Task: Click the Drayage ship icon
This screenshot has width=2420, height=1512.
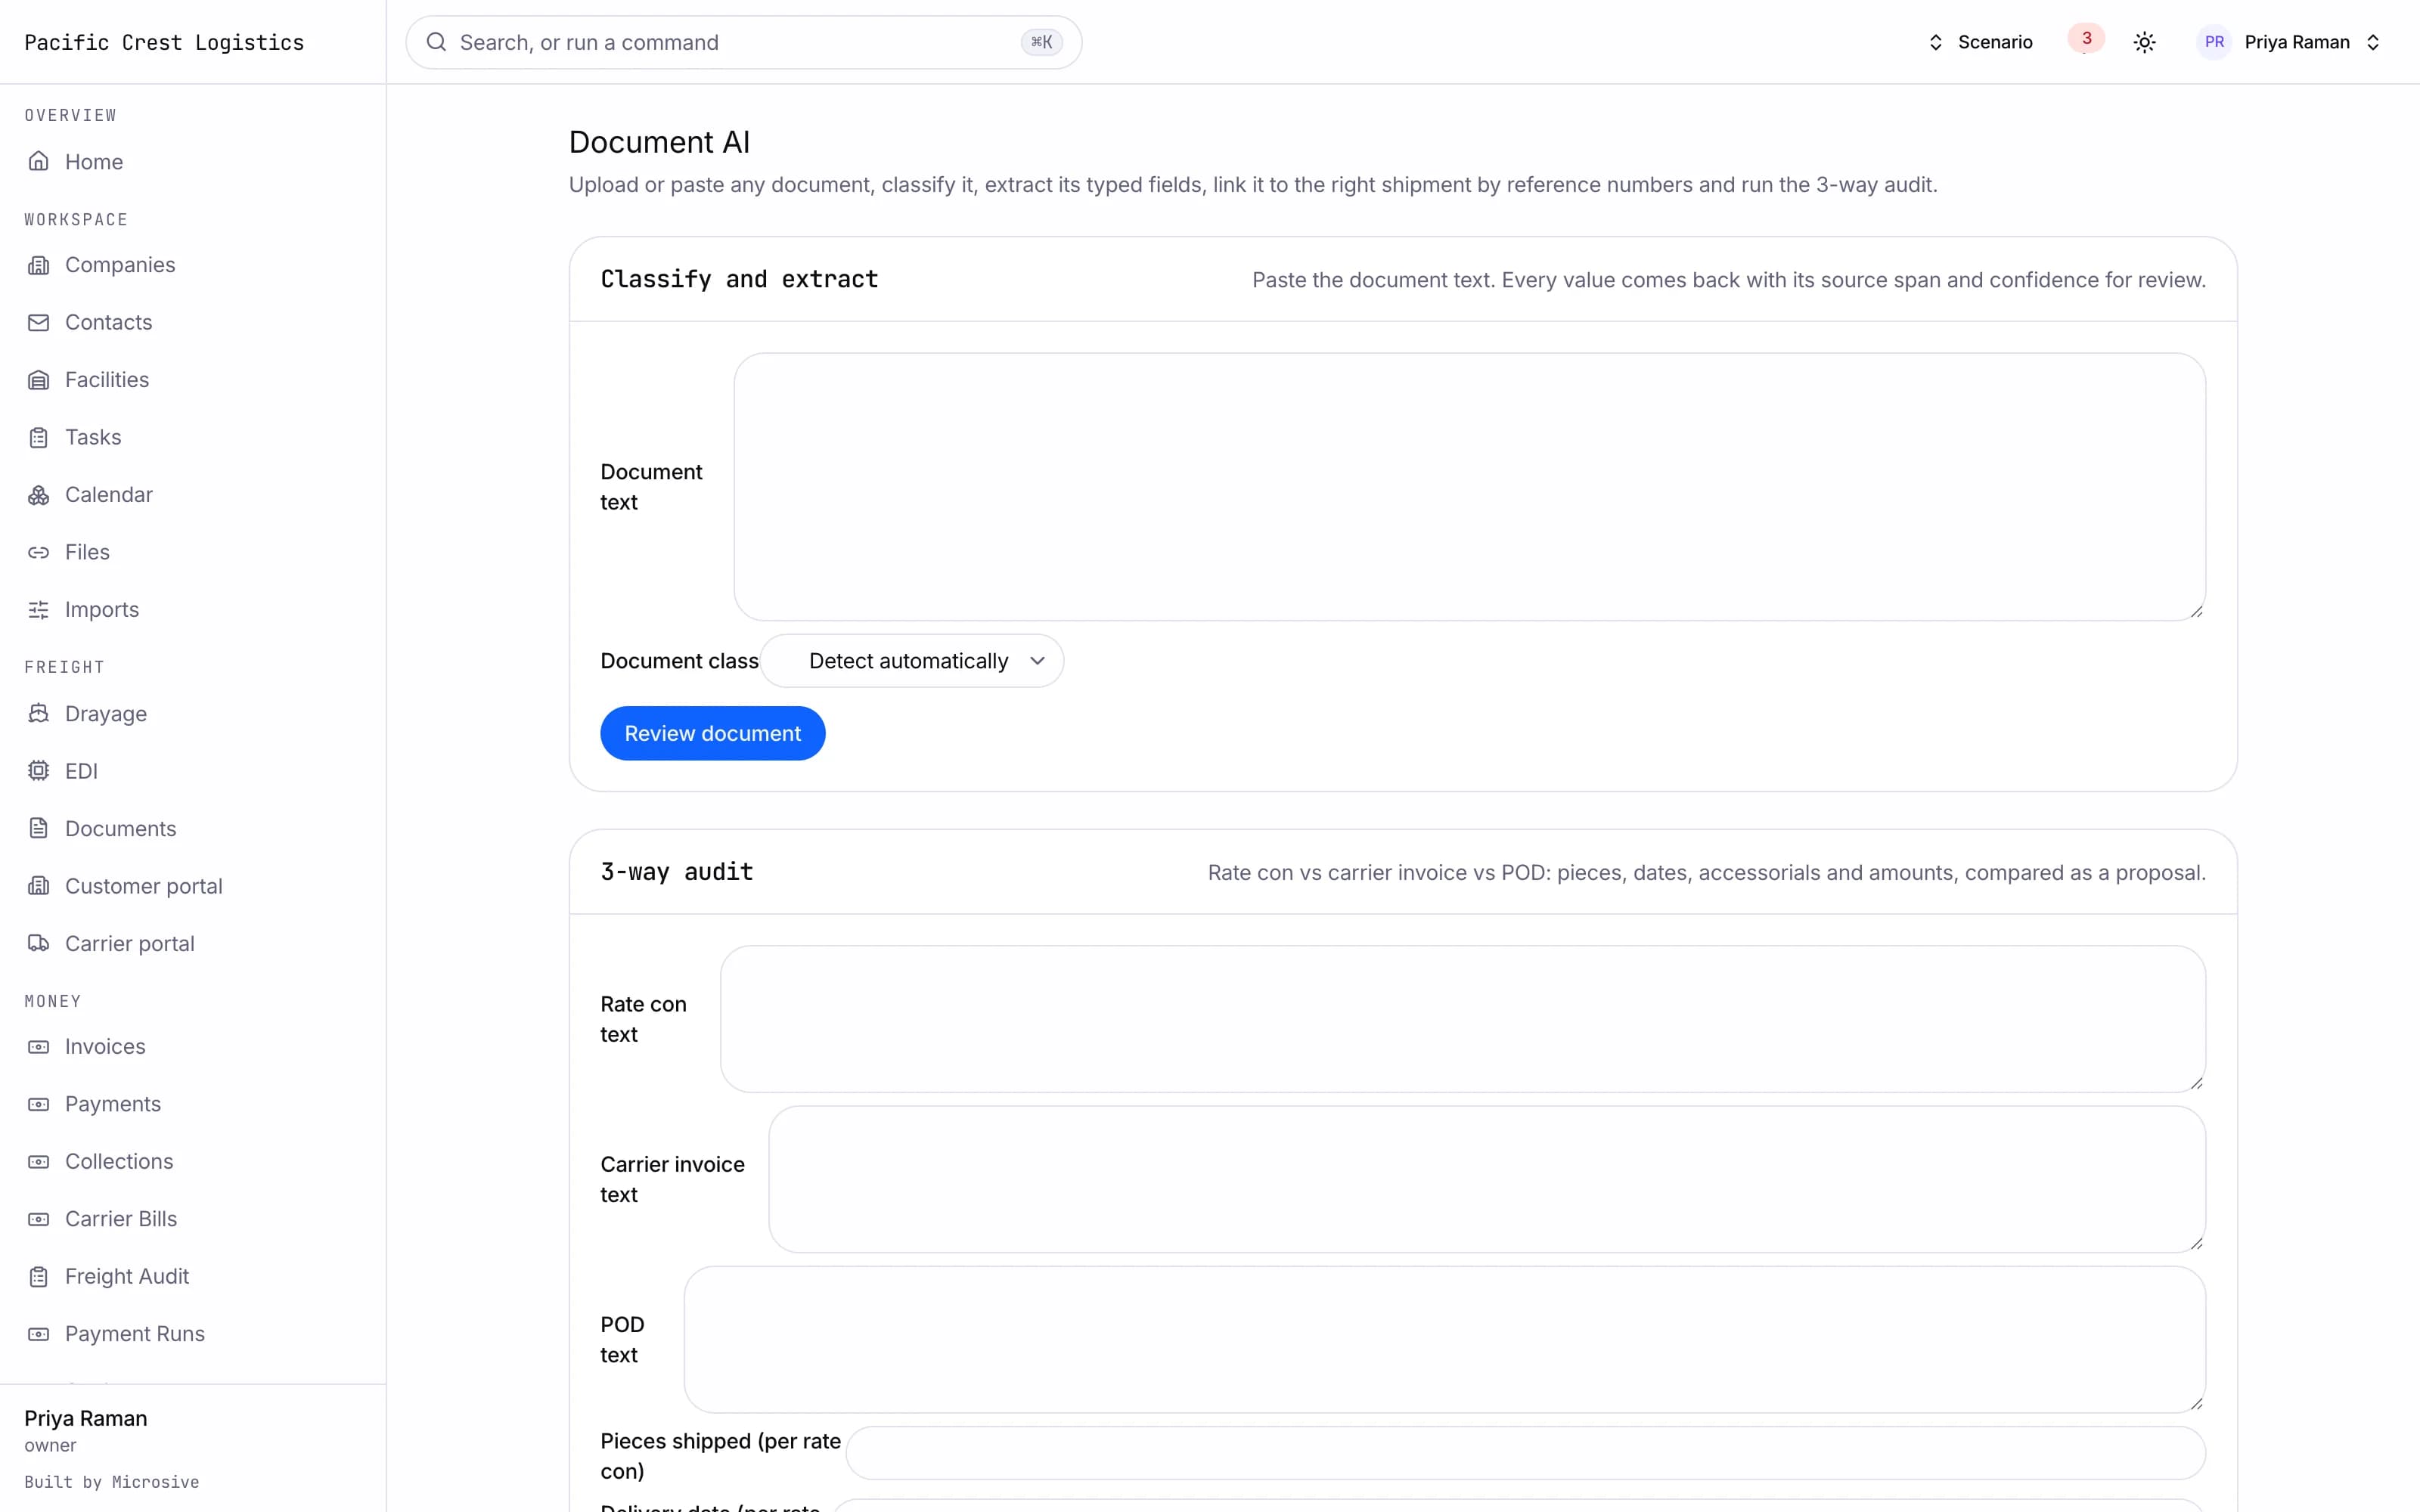Action: pyautogui.click(x=38, y=713)
